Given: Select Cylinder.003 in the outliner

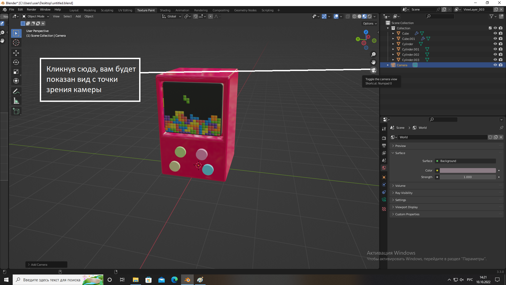Looking at the screenshot, I should [x=410, y=60].
